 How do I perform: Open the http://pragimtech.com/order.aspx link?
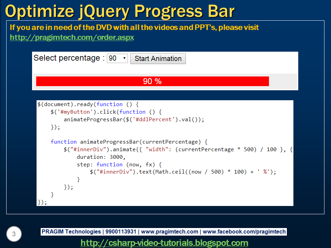coord(72,38)
